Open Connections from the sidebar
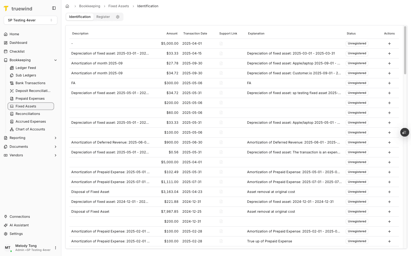411x256 pixels. tap(19, 216)
